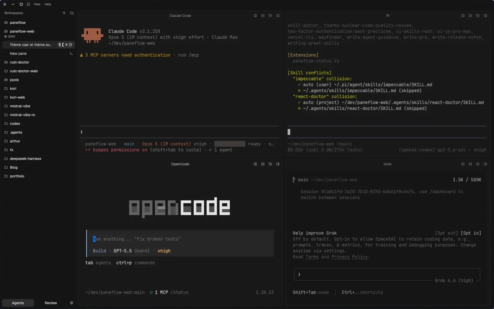The image size is (494, 309).
Task: Focus the Claude Code prompt input
Action: coord(179,132)
